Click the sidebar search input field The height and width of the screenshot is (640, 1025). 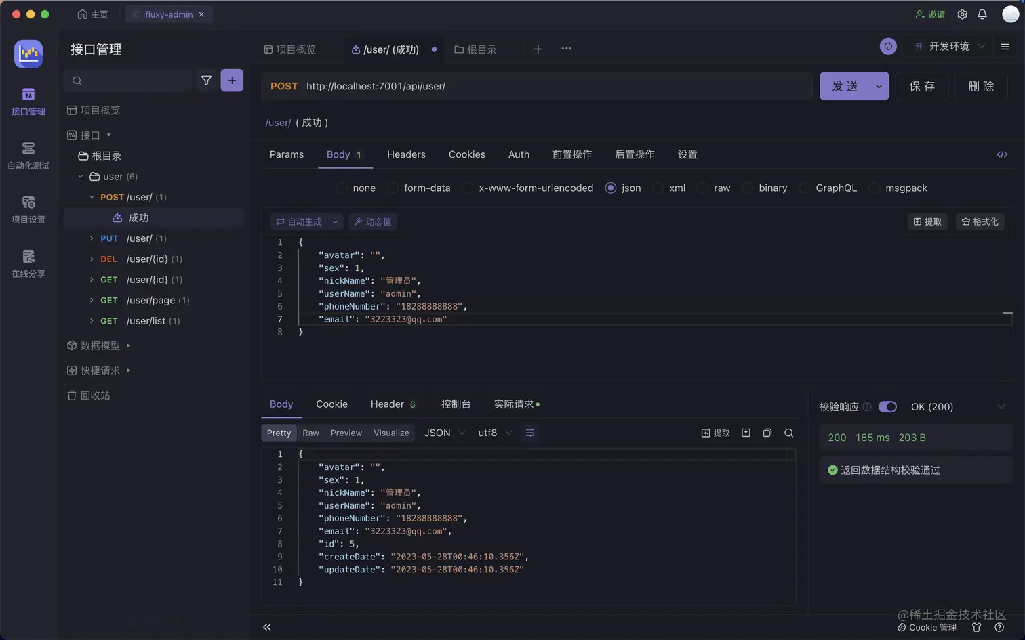128,81
